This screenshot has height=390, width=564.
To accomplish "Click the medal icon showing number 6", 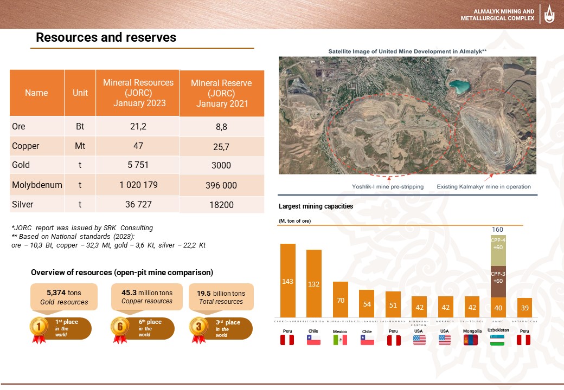I will 120,327.
